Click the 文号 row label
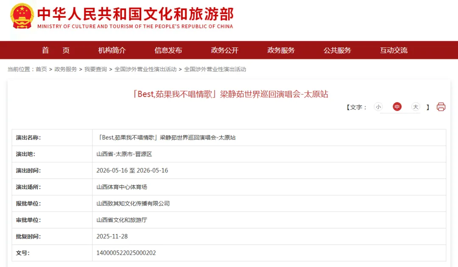 tap(23, 253)
